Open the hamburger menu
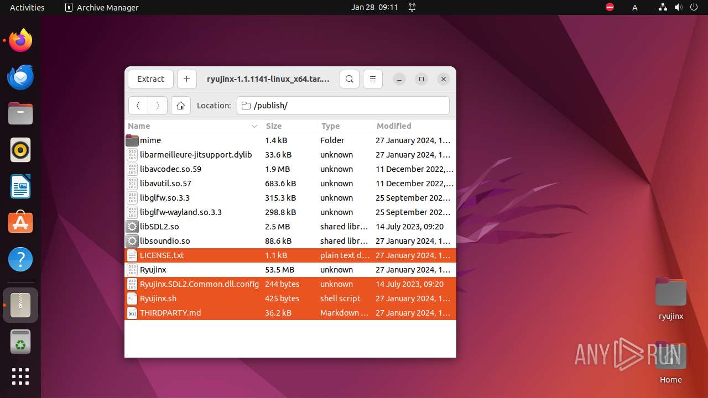 pos(373,79)
